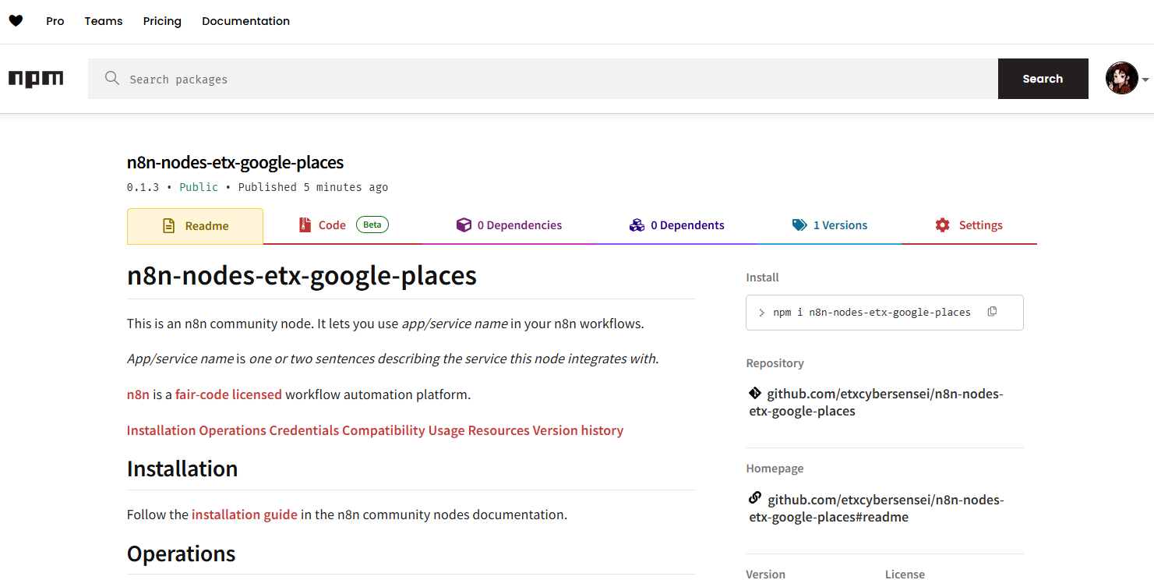Open the 1 Versions tab
The width and height of the screenshot is (1154, 580).
pyautogui.click(x=829, y=225)
